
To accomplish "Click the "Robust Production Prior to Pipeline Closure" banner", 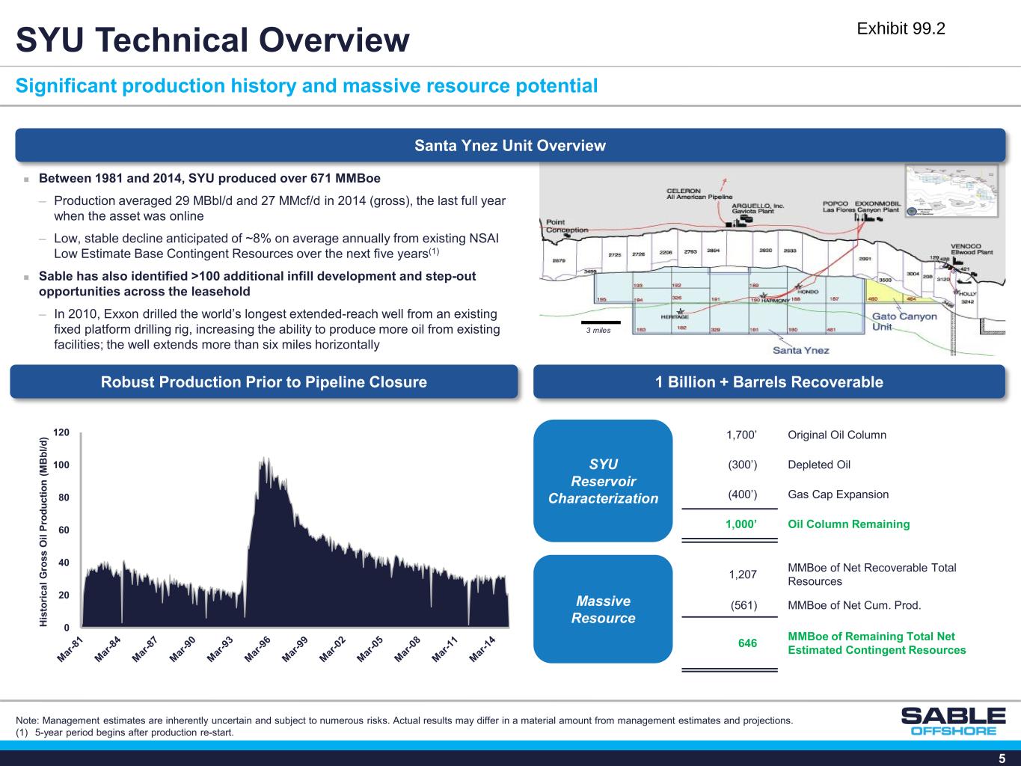I will click(x=264, y=382).
